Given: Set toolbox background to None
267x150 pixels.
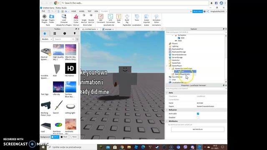Looking at the screenshot, I should [73, 137].
